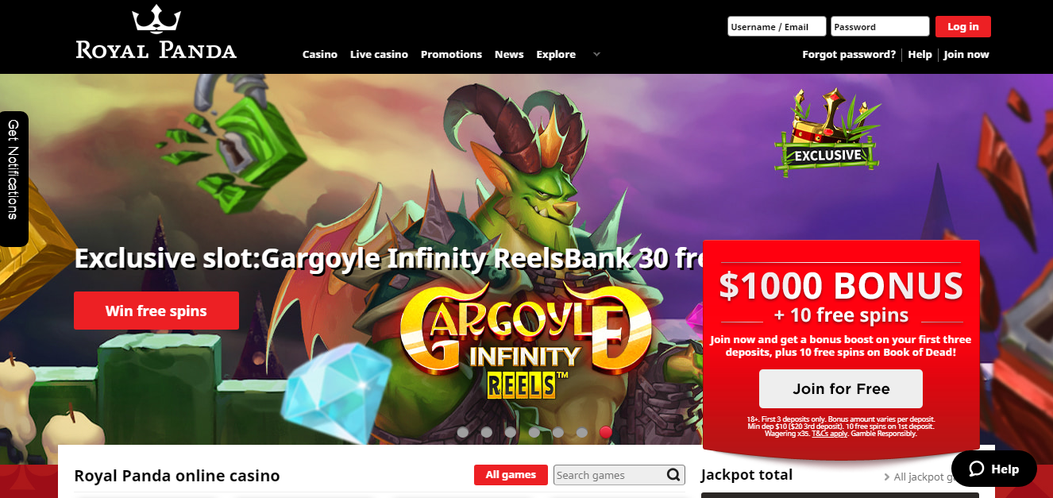Viewport: 1053px width, 498px height.
Task: Click the Win free spins button
Action: click(x=156, y=311)
